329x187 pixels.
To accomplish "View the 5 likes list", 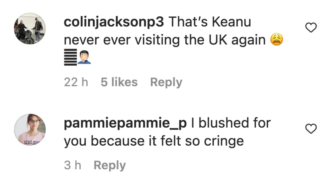I will pos(119,82).
